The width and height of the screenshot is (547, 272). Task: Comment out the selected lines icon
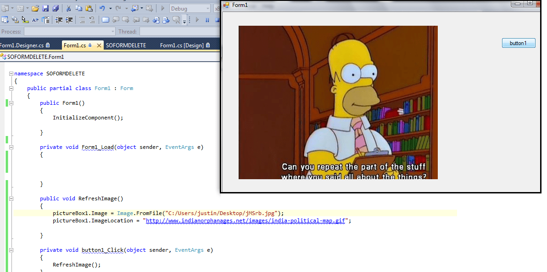[82, 20]
